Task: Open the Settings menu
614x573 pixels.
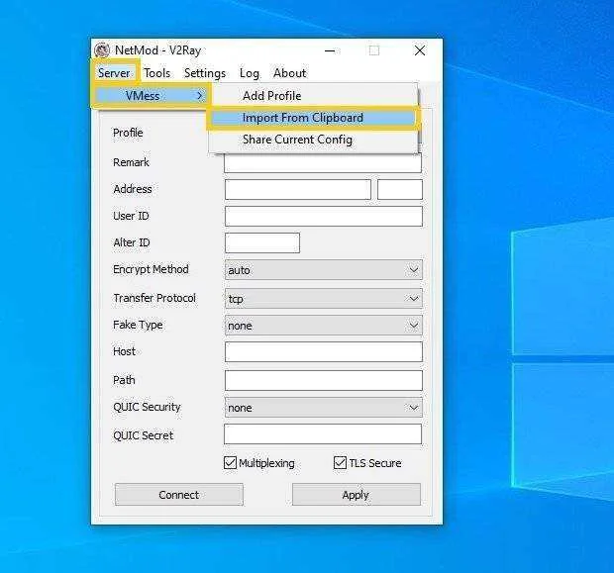Action: click(x=205, y=73)
